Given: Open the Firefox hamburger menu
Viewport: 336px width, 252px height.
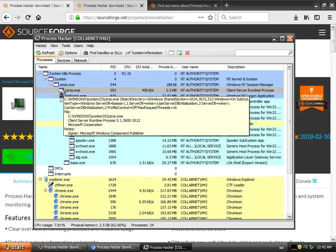Looking at the screenshot, I should 330,18.
